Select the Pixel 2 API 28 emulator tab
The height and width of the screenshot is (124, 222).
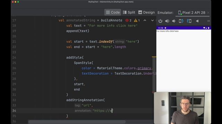[x=191, y=13]
